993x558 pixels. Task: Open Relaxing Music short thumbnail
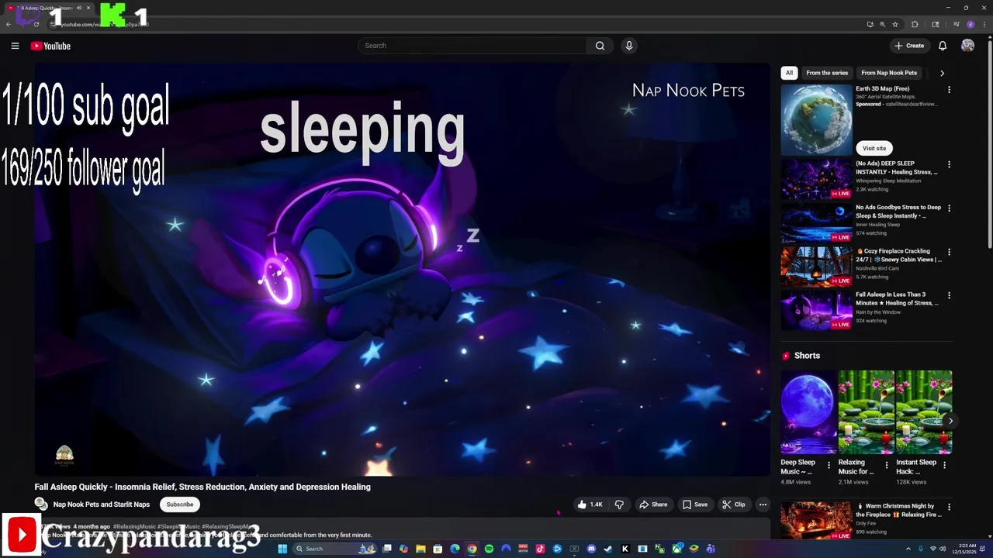click(x=866, y=412)
